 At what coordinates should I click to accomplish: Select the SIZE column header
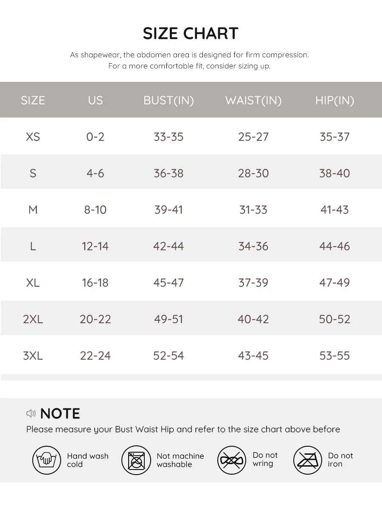(x=33, y=100)
